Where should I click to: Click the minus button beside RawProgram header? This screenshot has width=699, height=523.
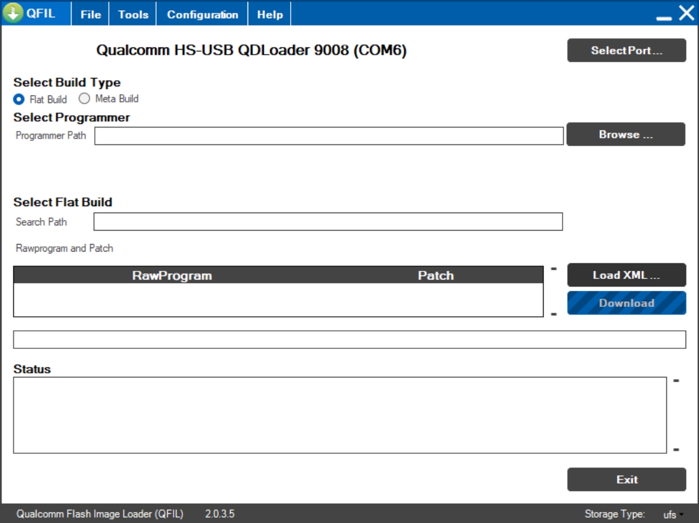click(x=554, y=269)
